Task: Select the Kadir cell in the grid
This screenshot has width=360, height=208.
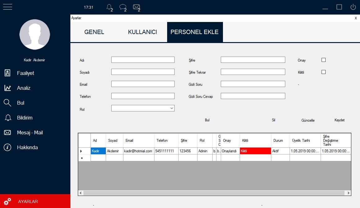Action: tap(98, 151)
